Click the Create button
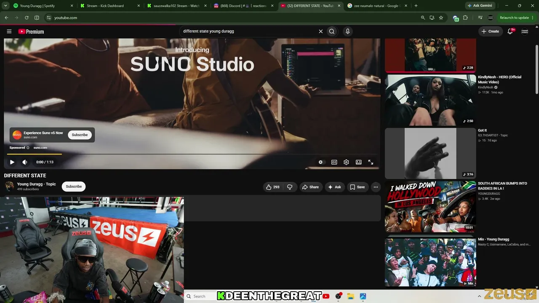The width and height of the screenshot is (539, 303). pyautogui.click(x=490, y=31)
